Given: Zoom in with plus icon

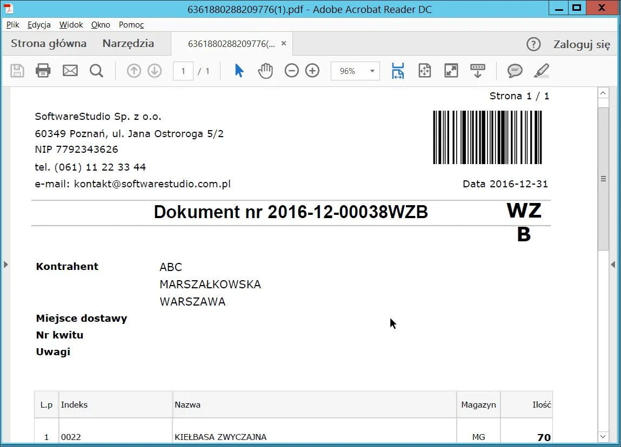Looking at the screenshot, I should (312, 71).
